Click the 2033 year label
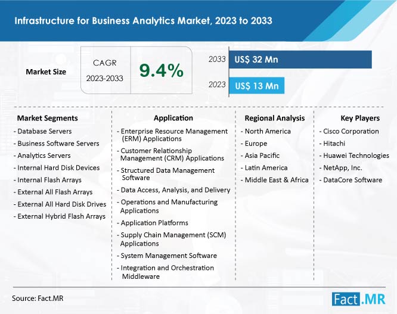The image size is (397, 314). [x=217, y=59]
